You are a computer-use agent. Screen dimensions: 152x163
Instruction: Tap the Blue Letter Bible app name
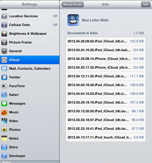(95, 20)
